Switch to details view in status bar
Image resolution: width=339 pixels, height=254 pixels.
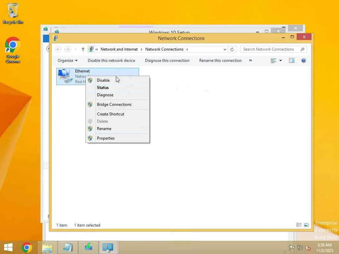coord(299,225)
